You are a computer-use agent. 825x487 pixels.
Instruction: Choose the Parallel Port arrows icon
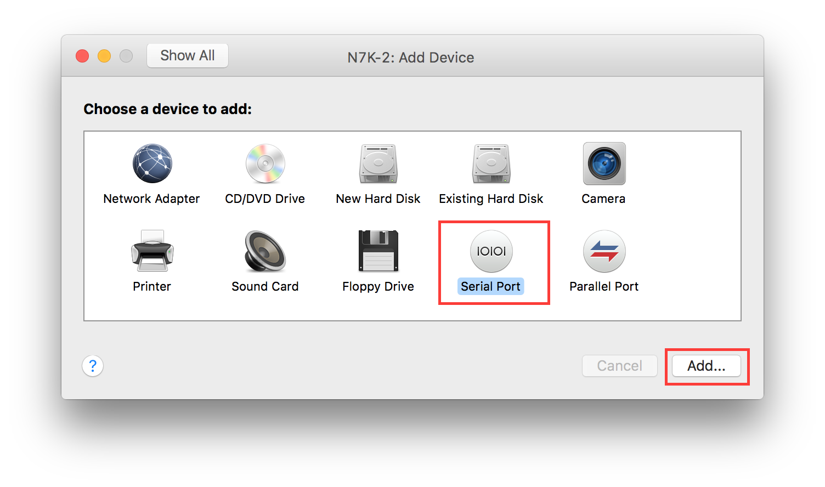[604, 251]
